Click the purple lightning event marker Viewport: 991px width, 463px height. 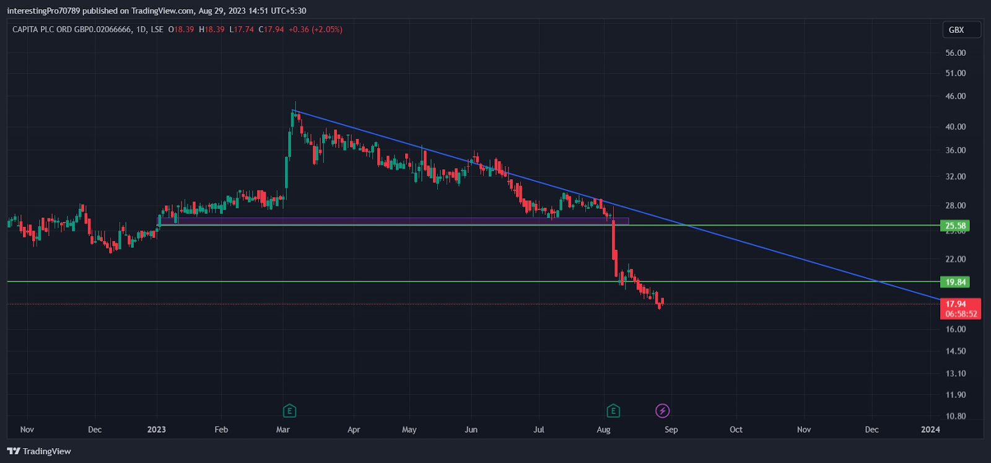(662, 410)
